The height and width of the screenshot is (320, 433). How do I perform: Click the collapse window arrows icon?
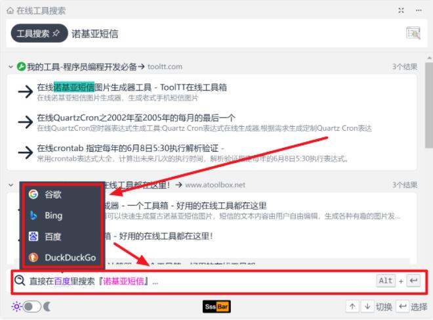pyautogui.click(x=401, y=11)
